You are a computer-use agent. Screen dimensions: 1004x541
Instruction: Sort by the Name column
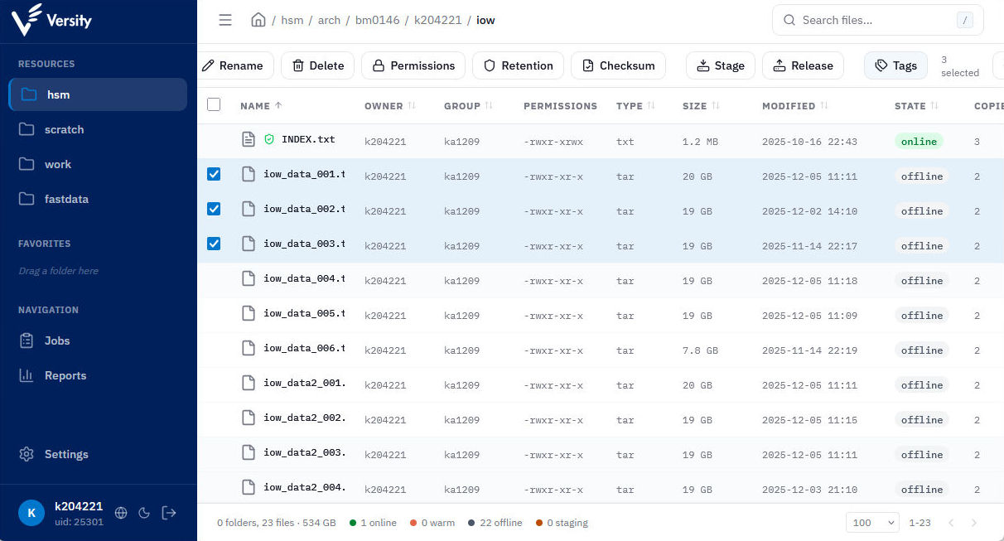[x=261, y=106]
